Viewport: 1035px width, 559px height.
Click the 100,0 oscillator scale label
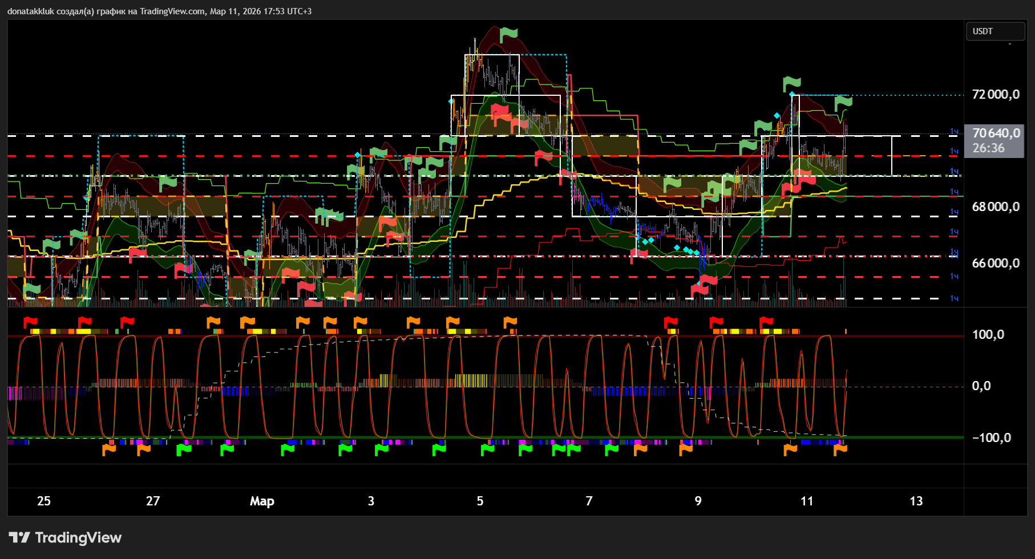click(988, 335)
